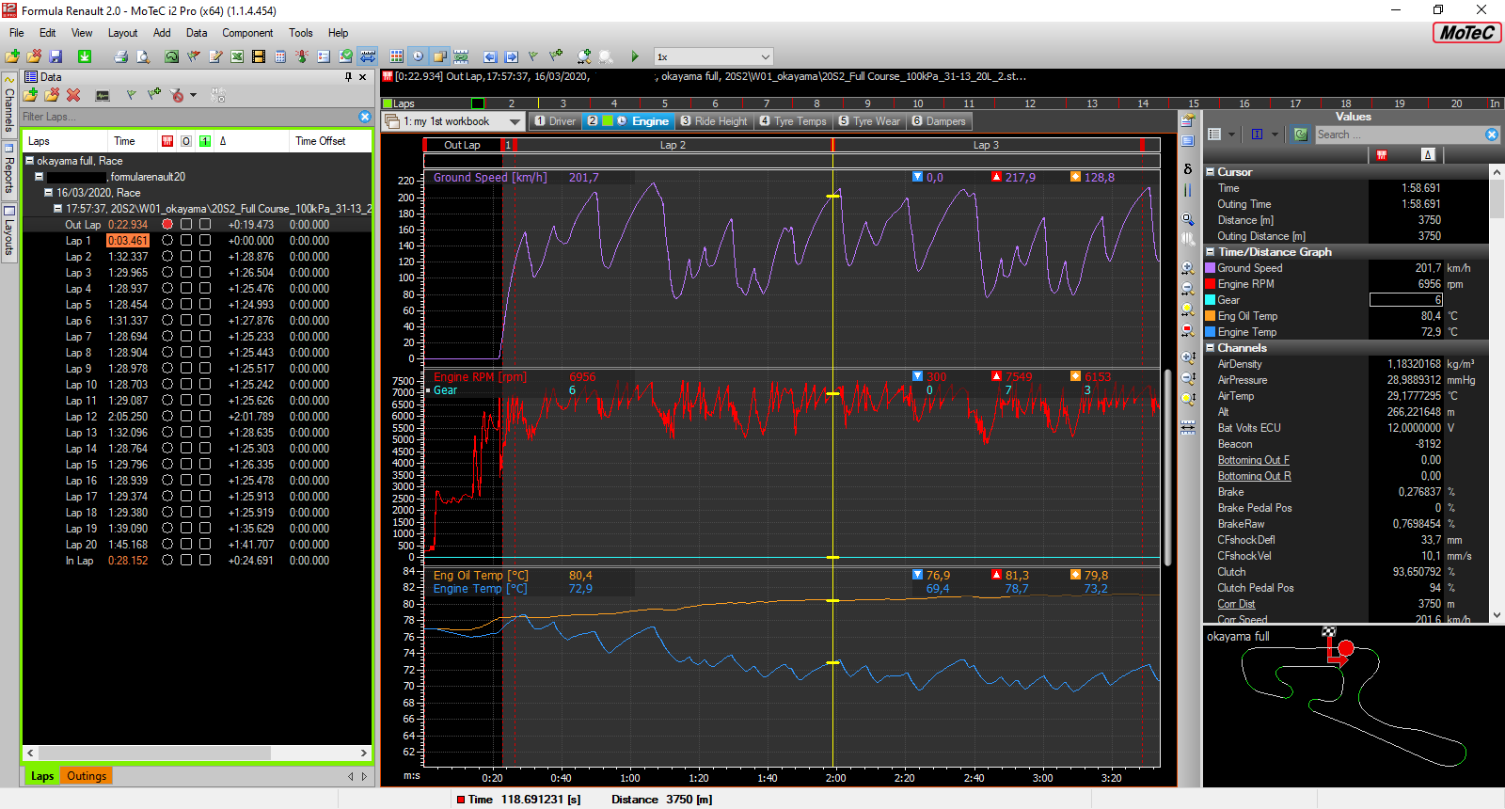Open the File menu
This screenshot has width=1505, height=809.
click(17, 33)
